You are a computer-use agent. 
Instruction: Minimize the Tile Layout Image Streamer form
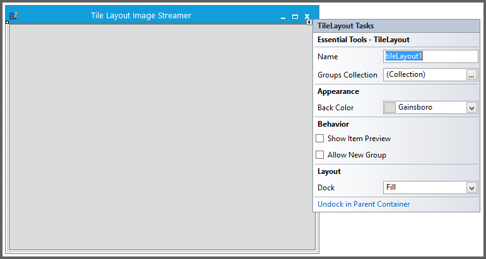click(x=283, y=17)
